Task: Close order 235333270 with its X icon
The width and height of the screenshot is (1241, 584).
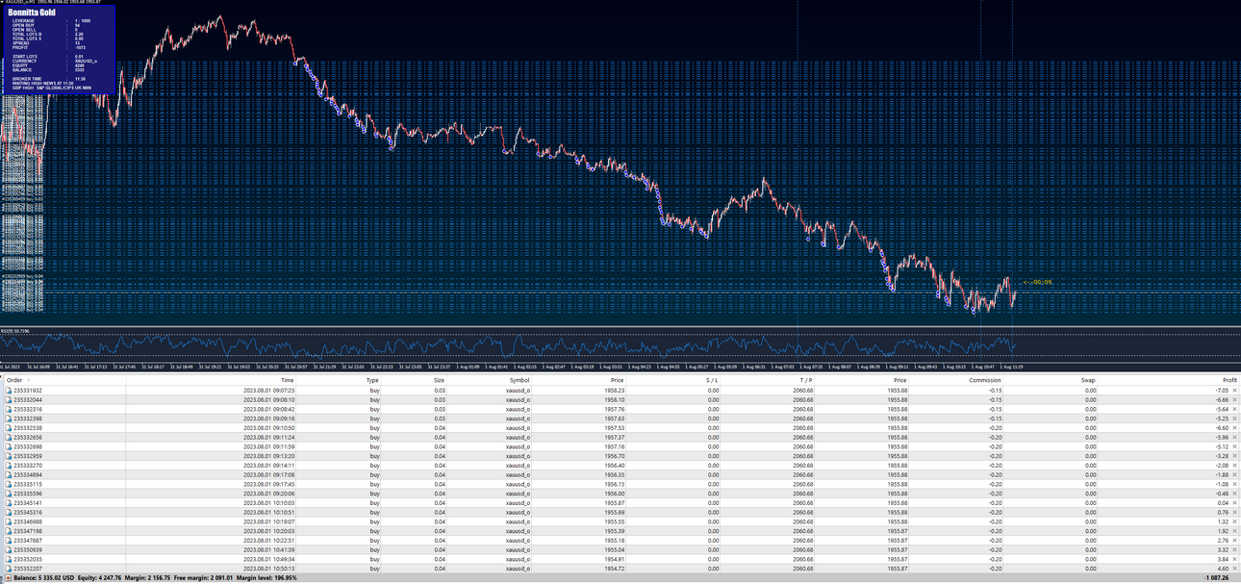Action: pyautogui.click(x=1234, y=466)
